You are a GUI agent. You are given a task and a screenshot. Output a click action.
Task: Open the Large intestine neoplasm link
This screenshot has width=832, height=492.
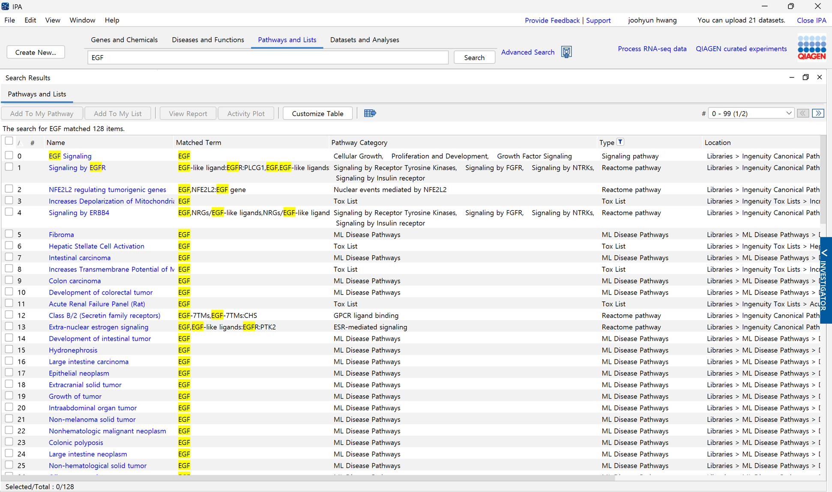coord(88,454)
